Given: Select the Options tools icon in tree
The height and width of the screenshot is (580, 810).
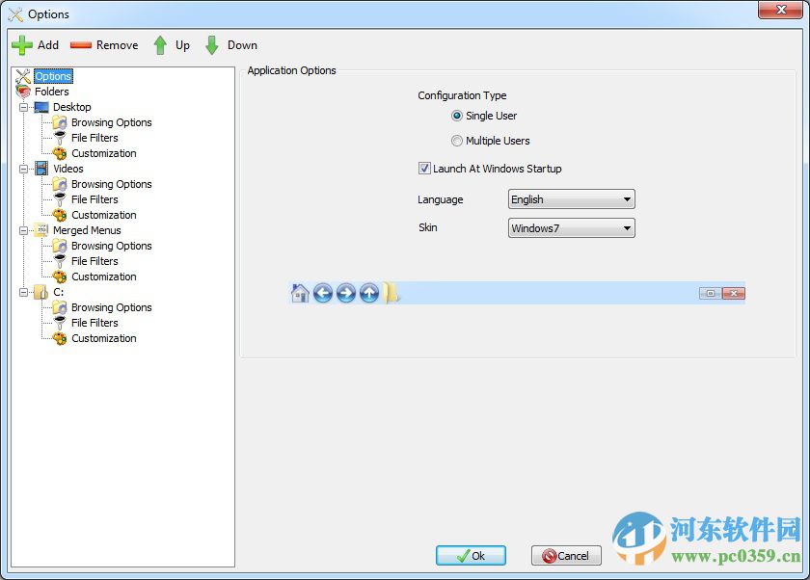Looking at the screenshot, I should pos(23,76).
